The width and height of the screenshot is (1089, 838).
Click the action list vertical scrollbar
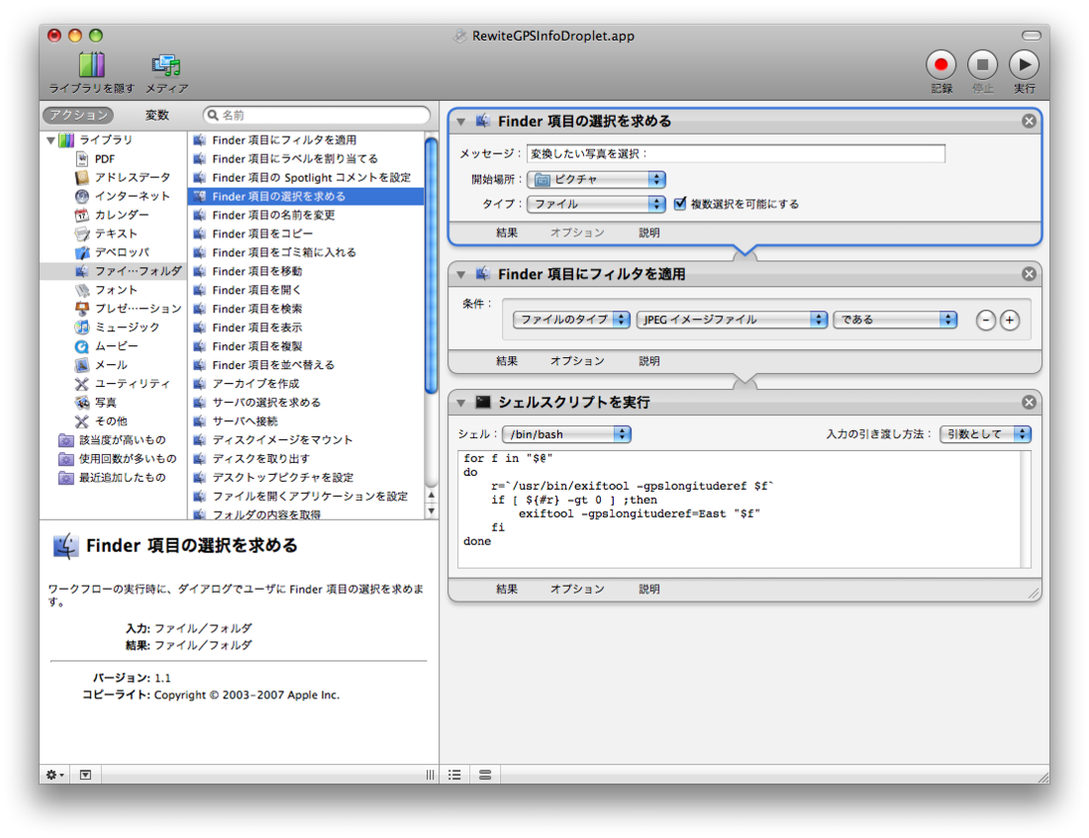point(431,265)
